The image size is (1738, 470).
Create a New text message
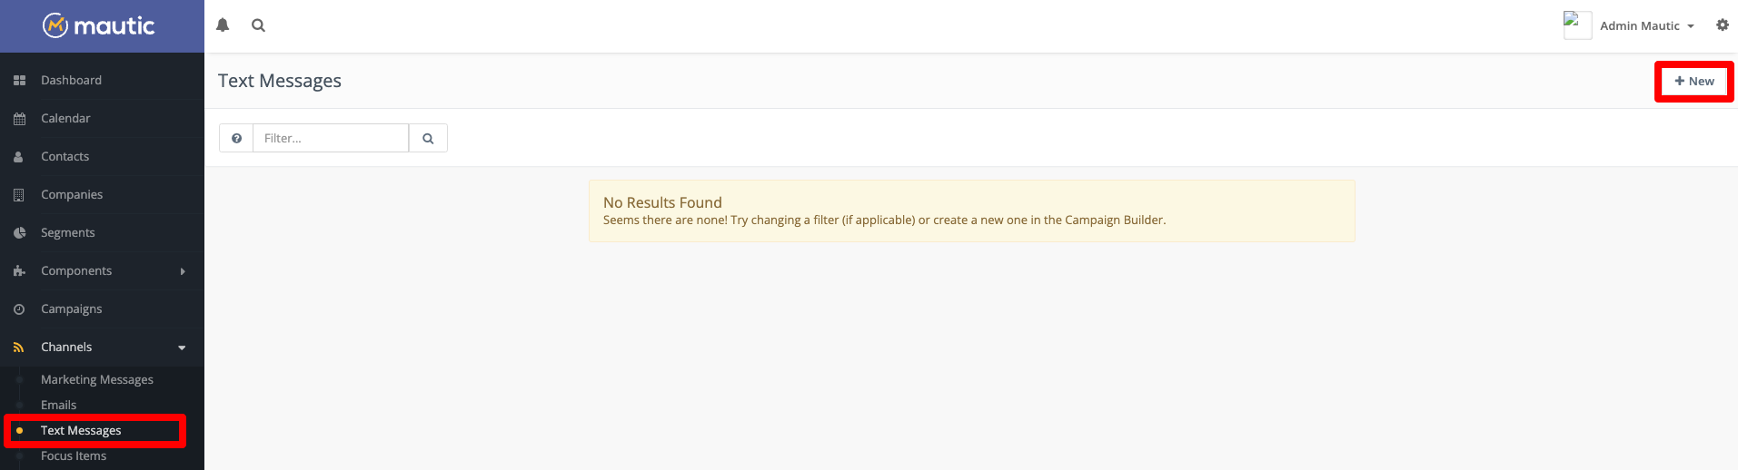(x=1693, y=82)
